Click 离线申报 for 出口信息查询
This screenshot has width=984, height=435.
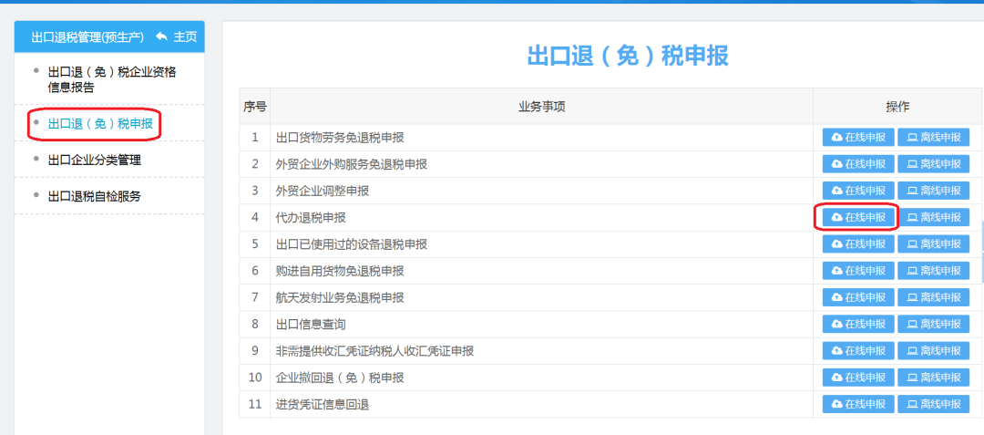[x=933, y=324]
